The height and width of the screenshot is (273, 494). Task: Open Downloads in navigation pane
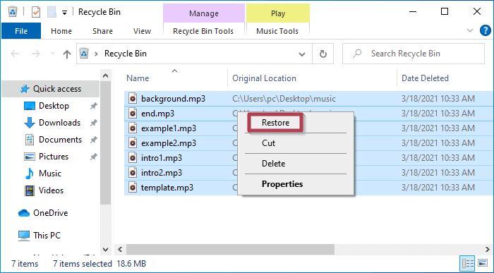tap(59, 123)
